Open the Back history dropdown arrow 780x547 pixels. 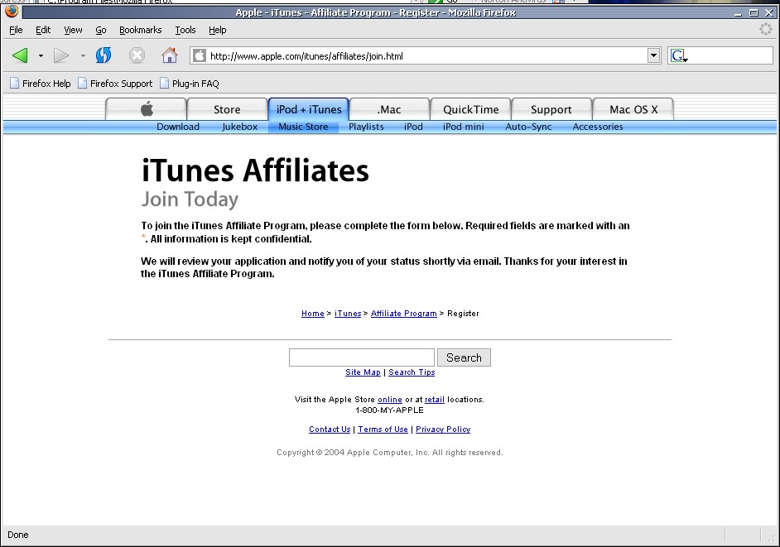click(x=41, y=55)
